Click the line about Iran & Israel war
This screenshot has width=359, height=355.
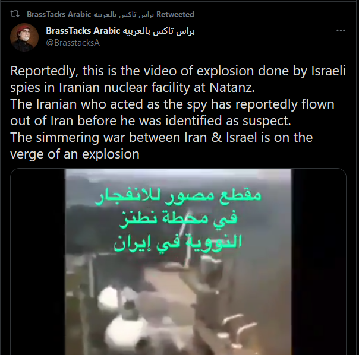pos(162,138)
